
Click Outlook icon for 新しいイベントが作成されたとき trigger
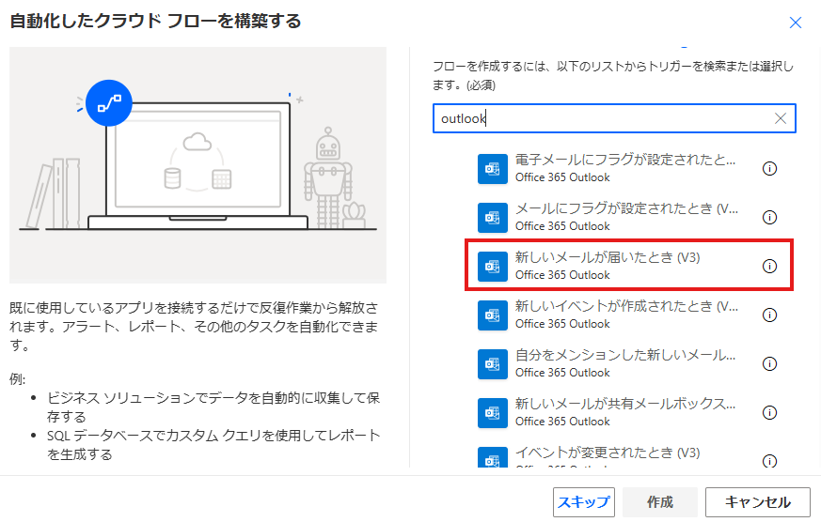pos(492,315)
